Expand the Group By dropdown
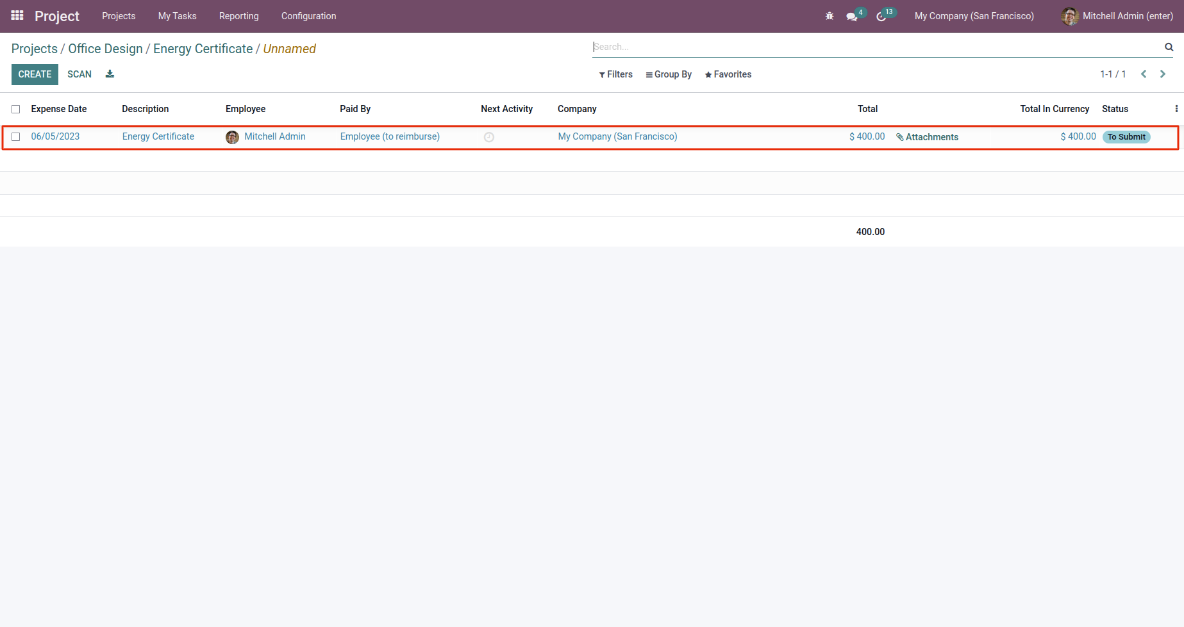The width and height of the screenshot is (1184, 627). tap(669, 74)
